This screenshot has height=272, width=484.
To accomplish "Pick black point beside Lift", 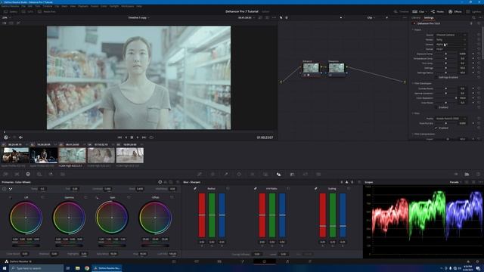I will pos(11,197).
